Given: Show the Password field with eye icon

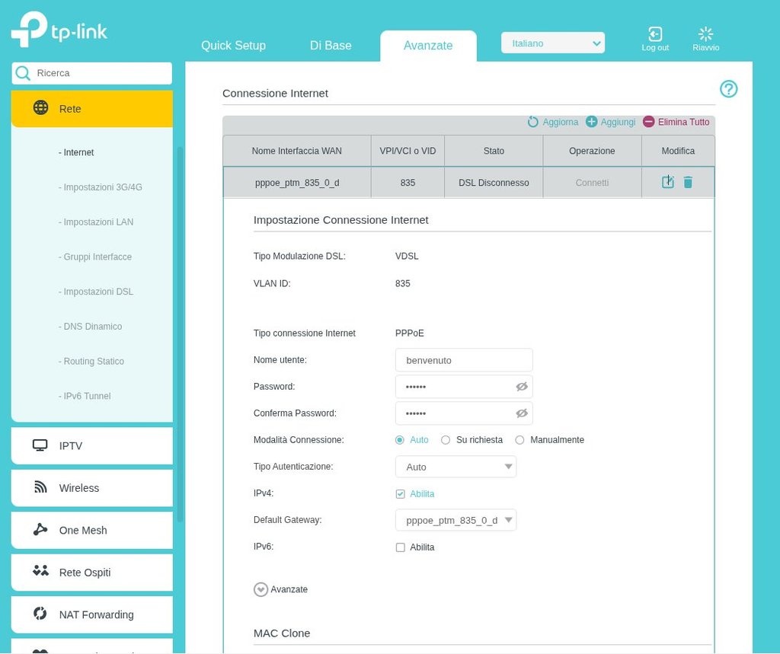Looking at the screenshot, I should (521, 387).
